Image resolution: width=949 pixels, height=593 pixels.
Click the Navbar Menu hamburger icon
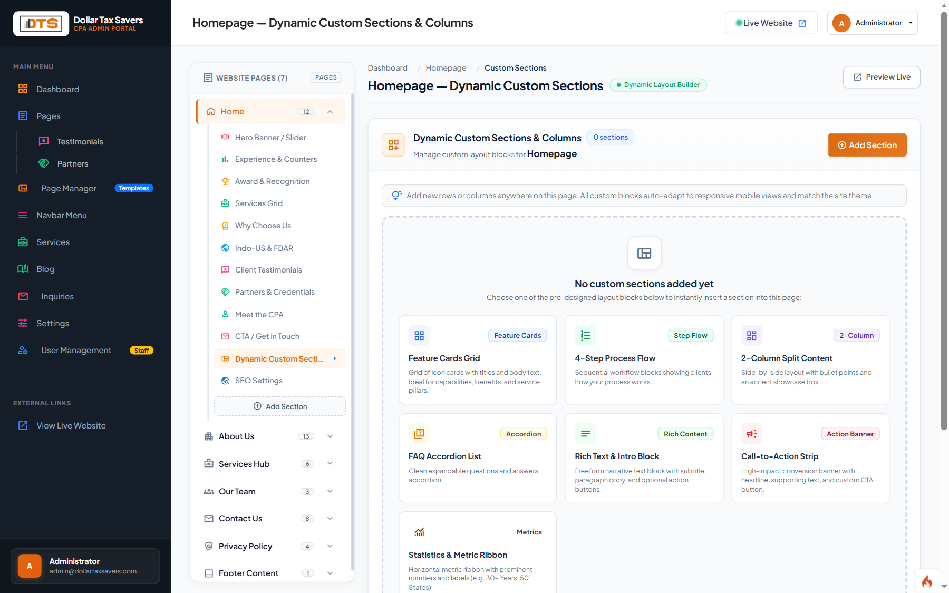coord(23,215)
